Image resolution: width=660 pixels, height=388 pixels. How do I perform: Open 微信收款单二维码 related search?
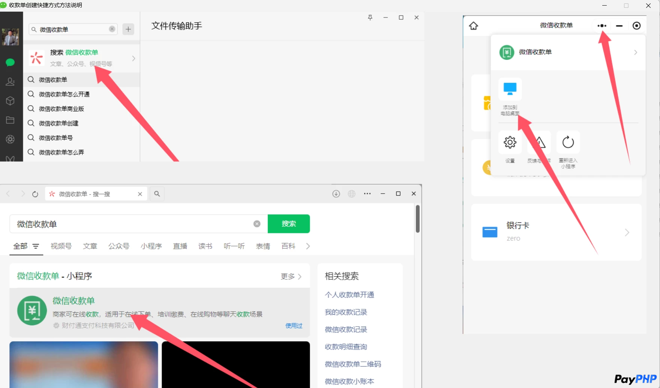[x=353, y=364]
